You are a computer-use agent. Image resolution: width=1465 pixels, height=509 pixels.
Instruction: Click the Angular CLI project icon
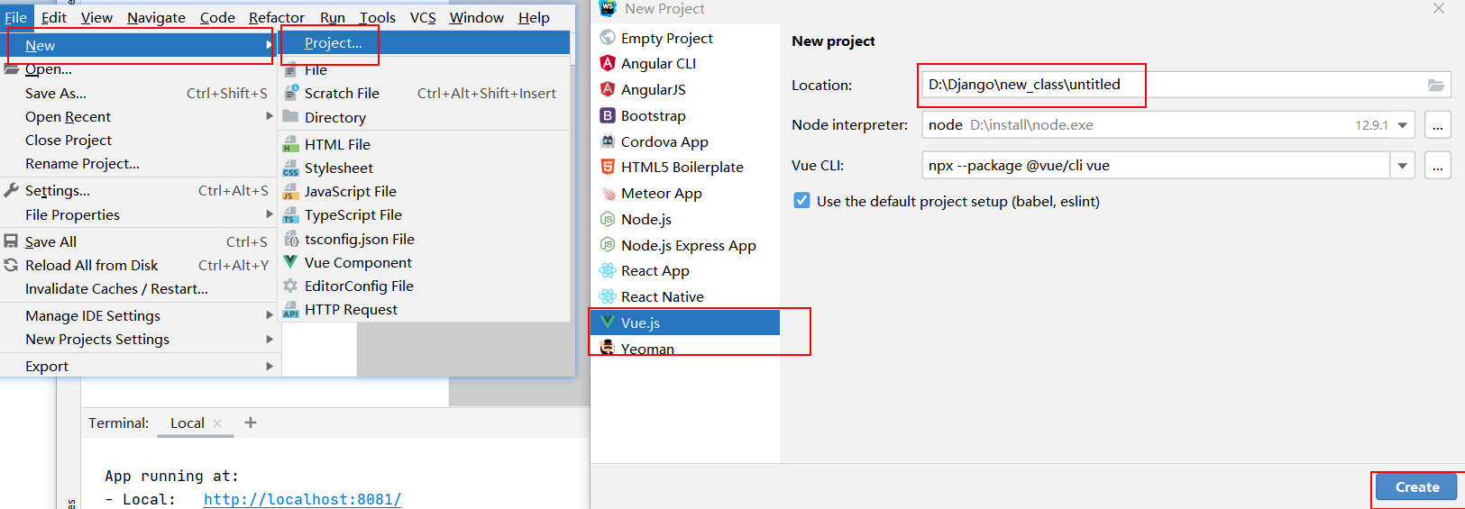(x=608, y=63)
